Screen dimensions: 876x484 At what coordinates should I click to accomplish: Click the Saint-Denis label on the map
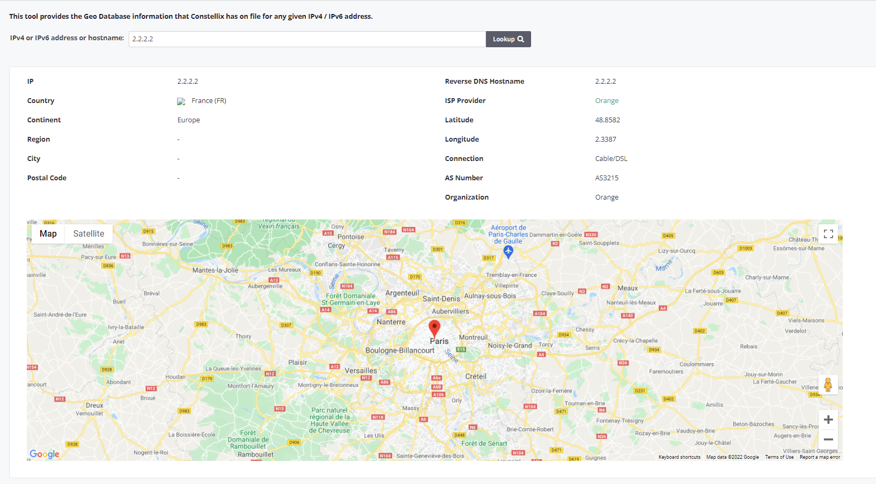pyautogui.click(x=441, y=299)
